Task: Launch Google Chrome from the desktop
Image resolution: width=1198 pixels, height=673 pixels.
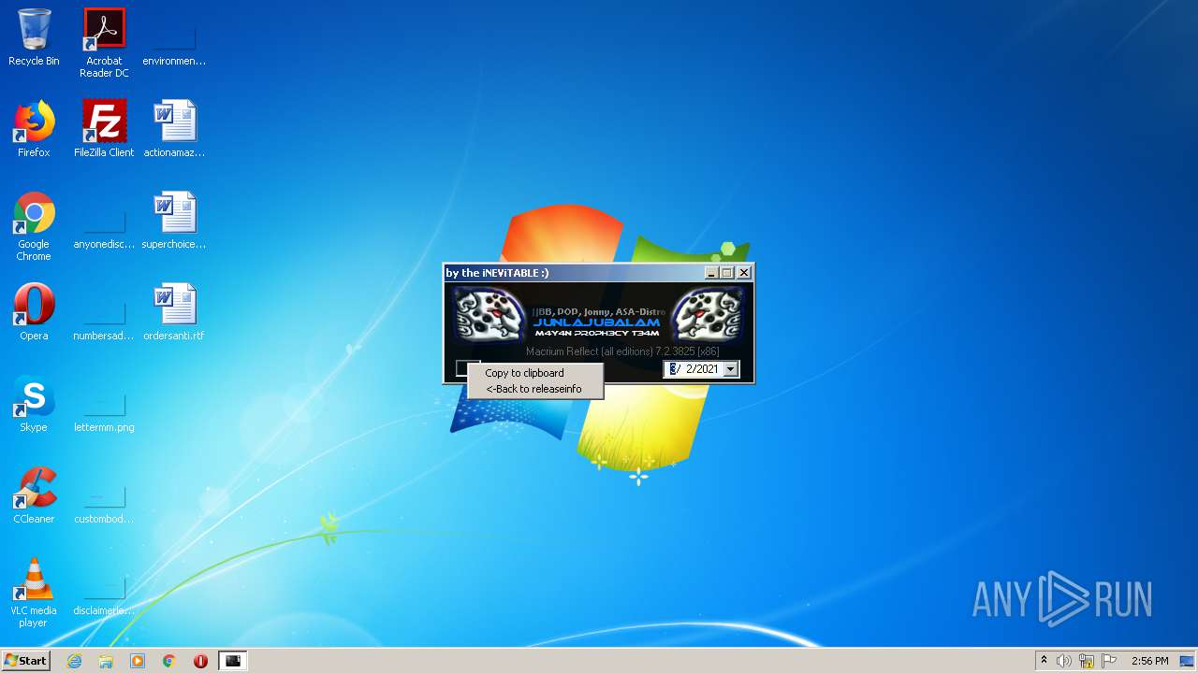Action: (34, 227)
